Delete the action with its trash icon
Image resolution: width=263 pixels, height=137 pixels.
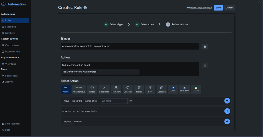coord(205,65)
